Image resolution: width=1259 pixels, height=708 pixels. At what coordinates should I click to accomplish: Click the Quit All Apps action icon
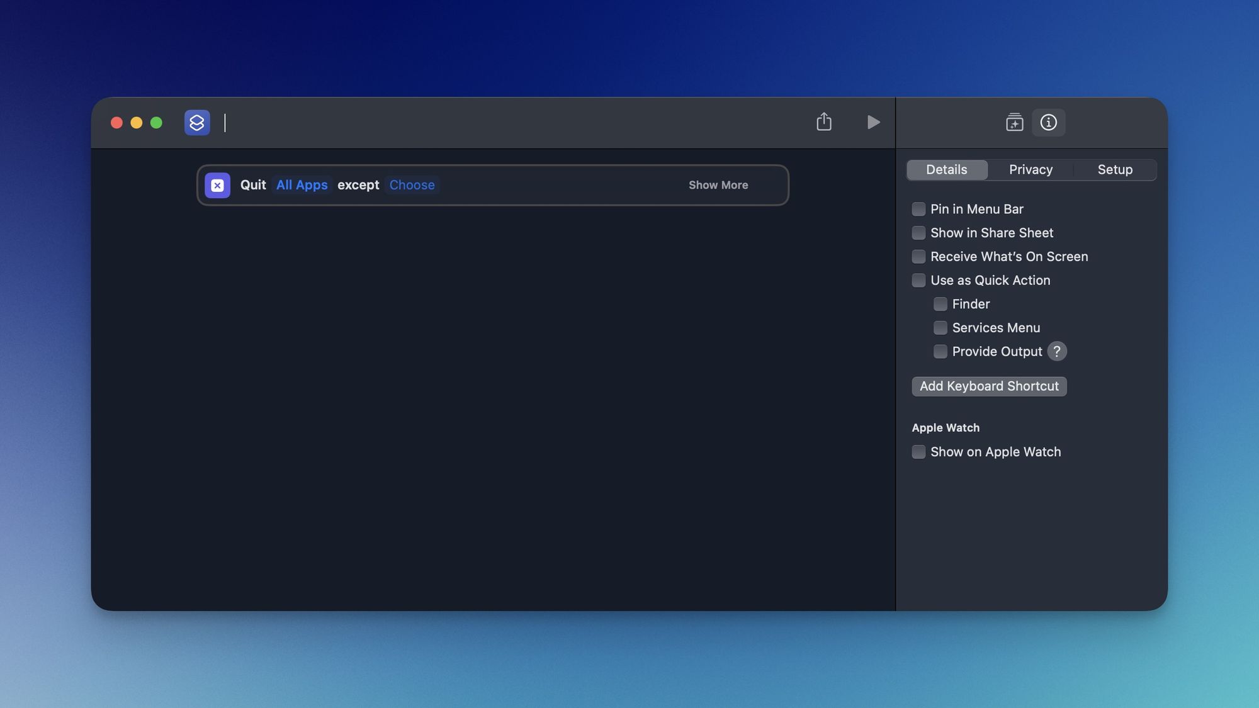point(217,185)
